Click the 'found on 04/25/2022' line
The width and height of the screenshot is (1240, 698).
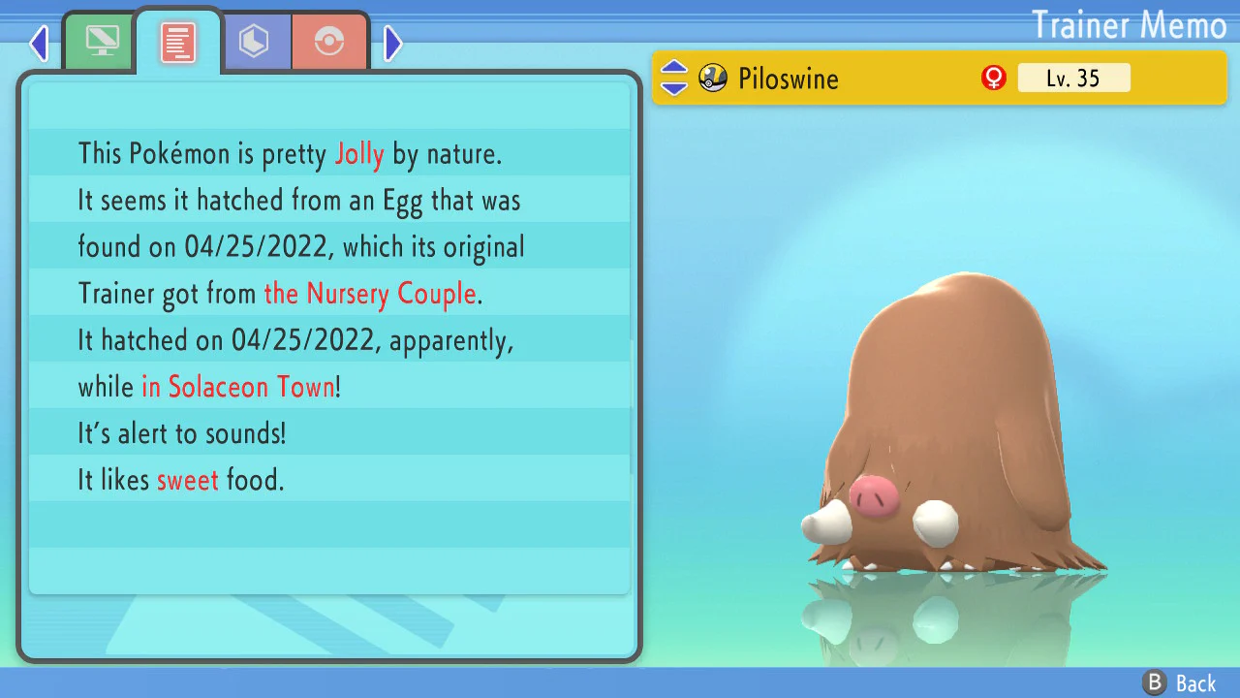click(301, 247)
